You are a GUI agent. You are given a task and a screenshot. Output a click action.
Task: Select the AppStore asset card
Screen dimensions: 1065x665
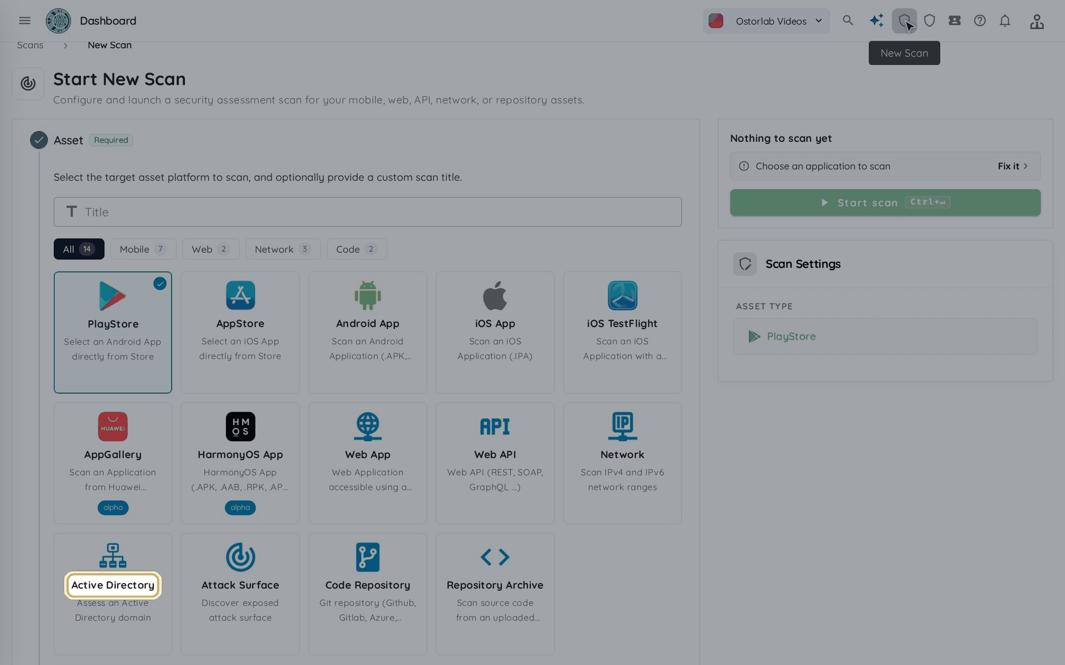click(240, 332)
